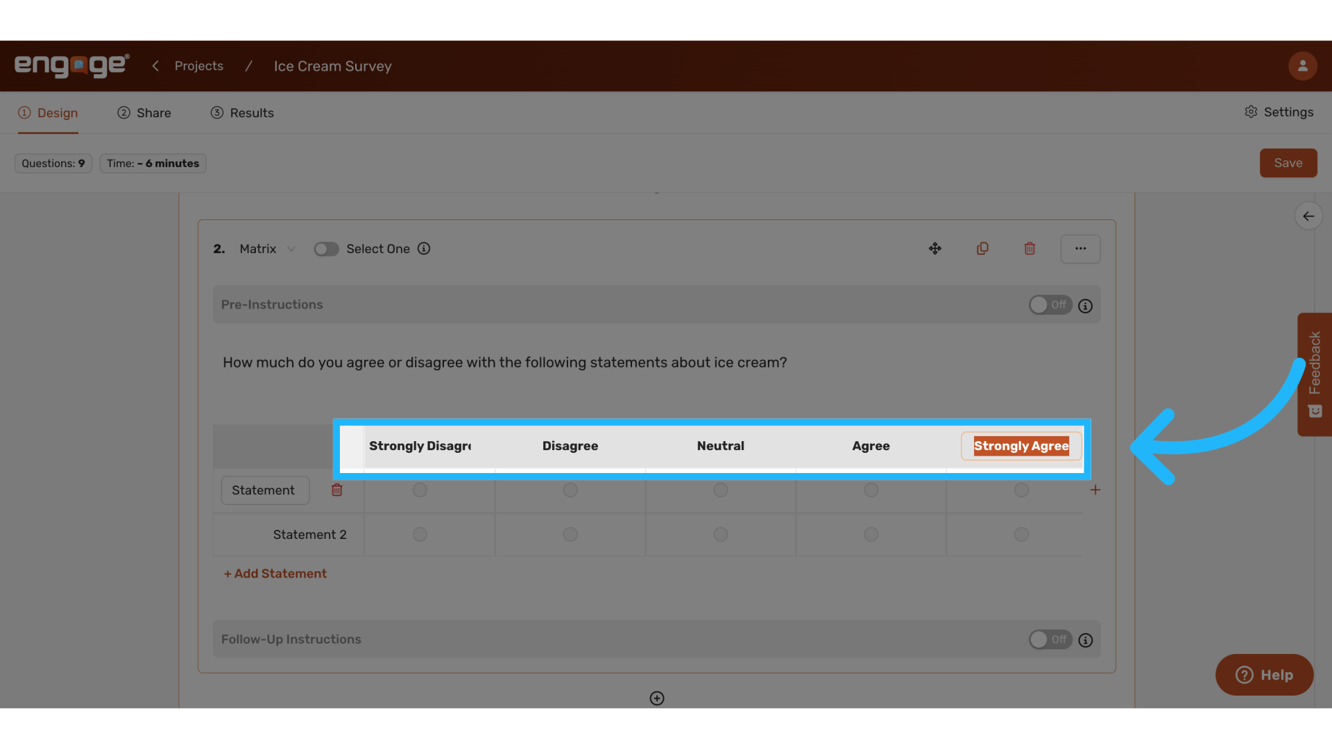Image resolution: width=1332 pixels, height=749 pixels.
Task: Open the Projects breadcrumb
Action: click(199, 66)
